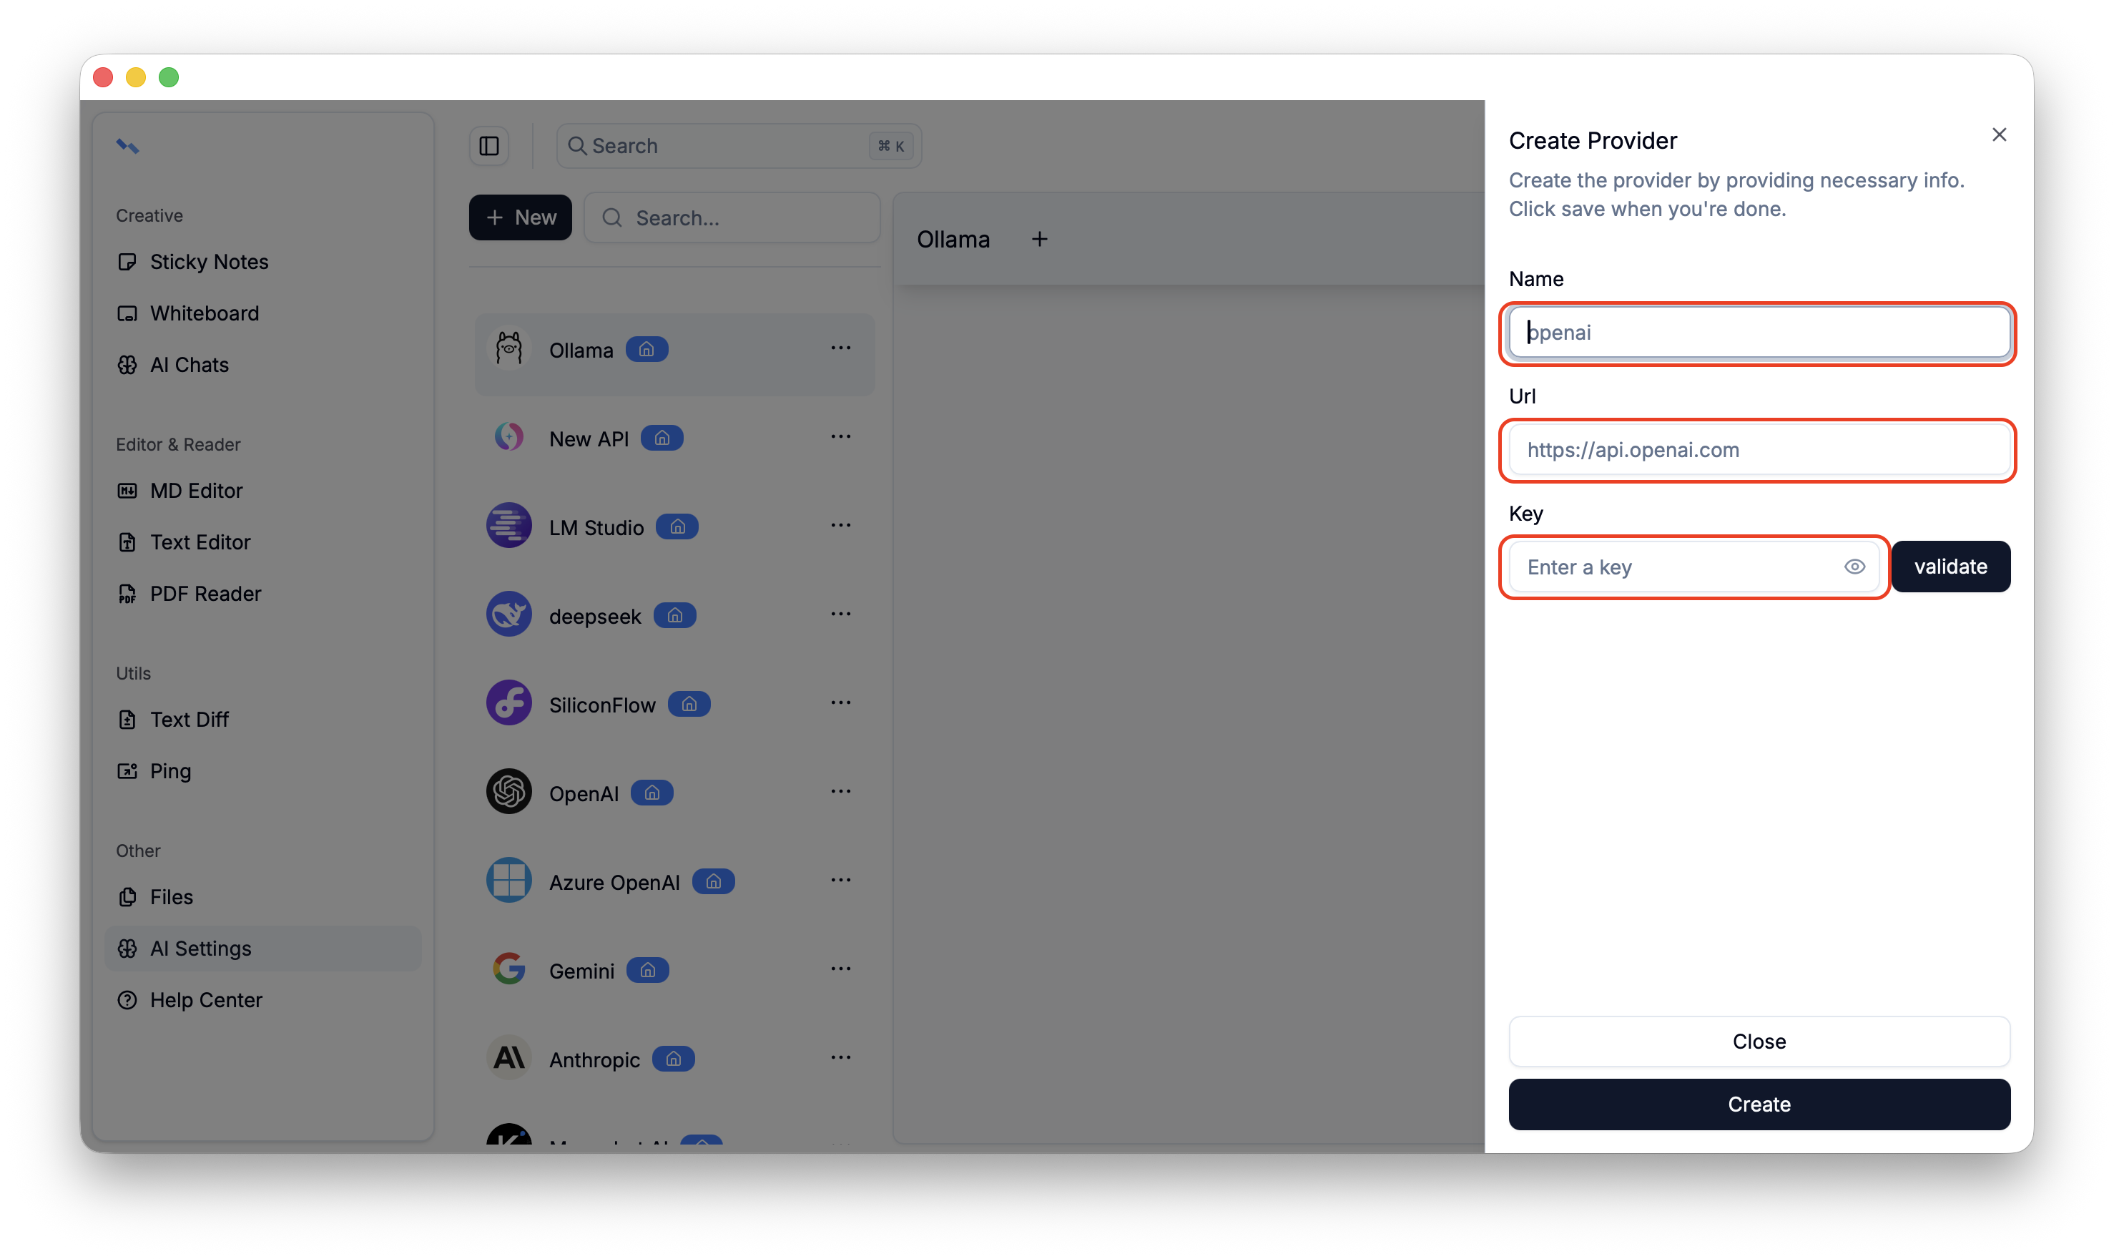Toggle key visibility eye icon

[1854, 567]
